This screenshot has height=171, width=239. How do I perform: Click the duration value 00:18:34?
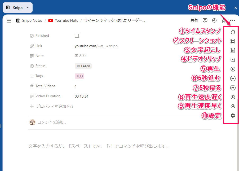pos(81,96)
